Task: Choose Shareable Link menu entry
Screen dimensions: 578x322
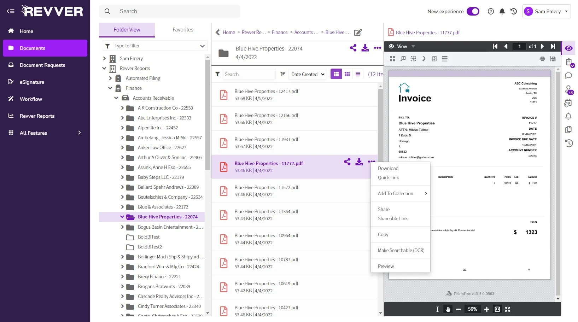Action: tap(393, 218)
